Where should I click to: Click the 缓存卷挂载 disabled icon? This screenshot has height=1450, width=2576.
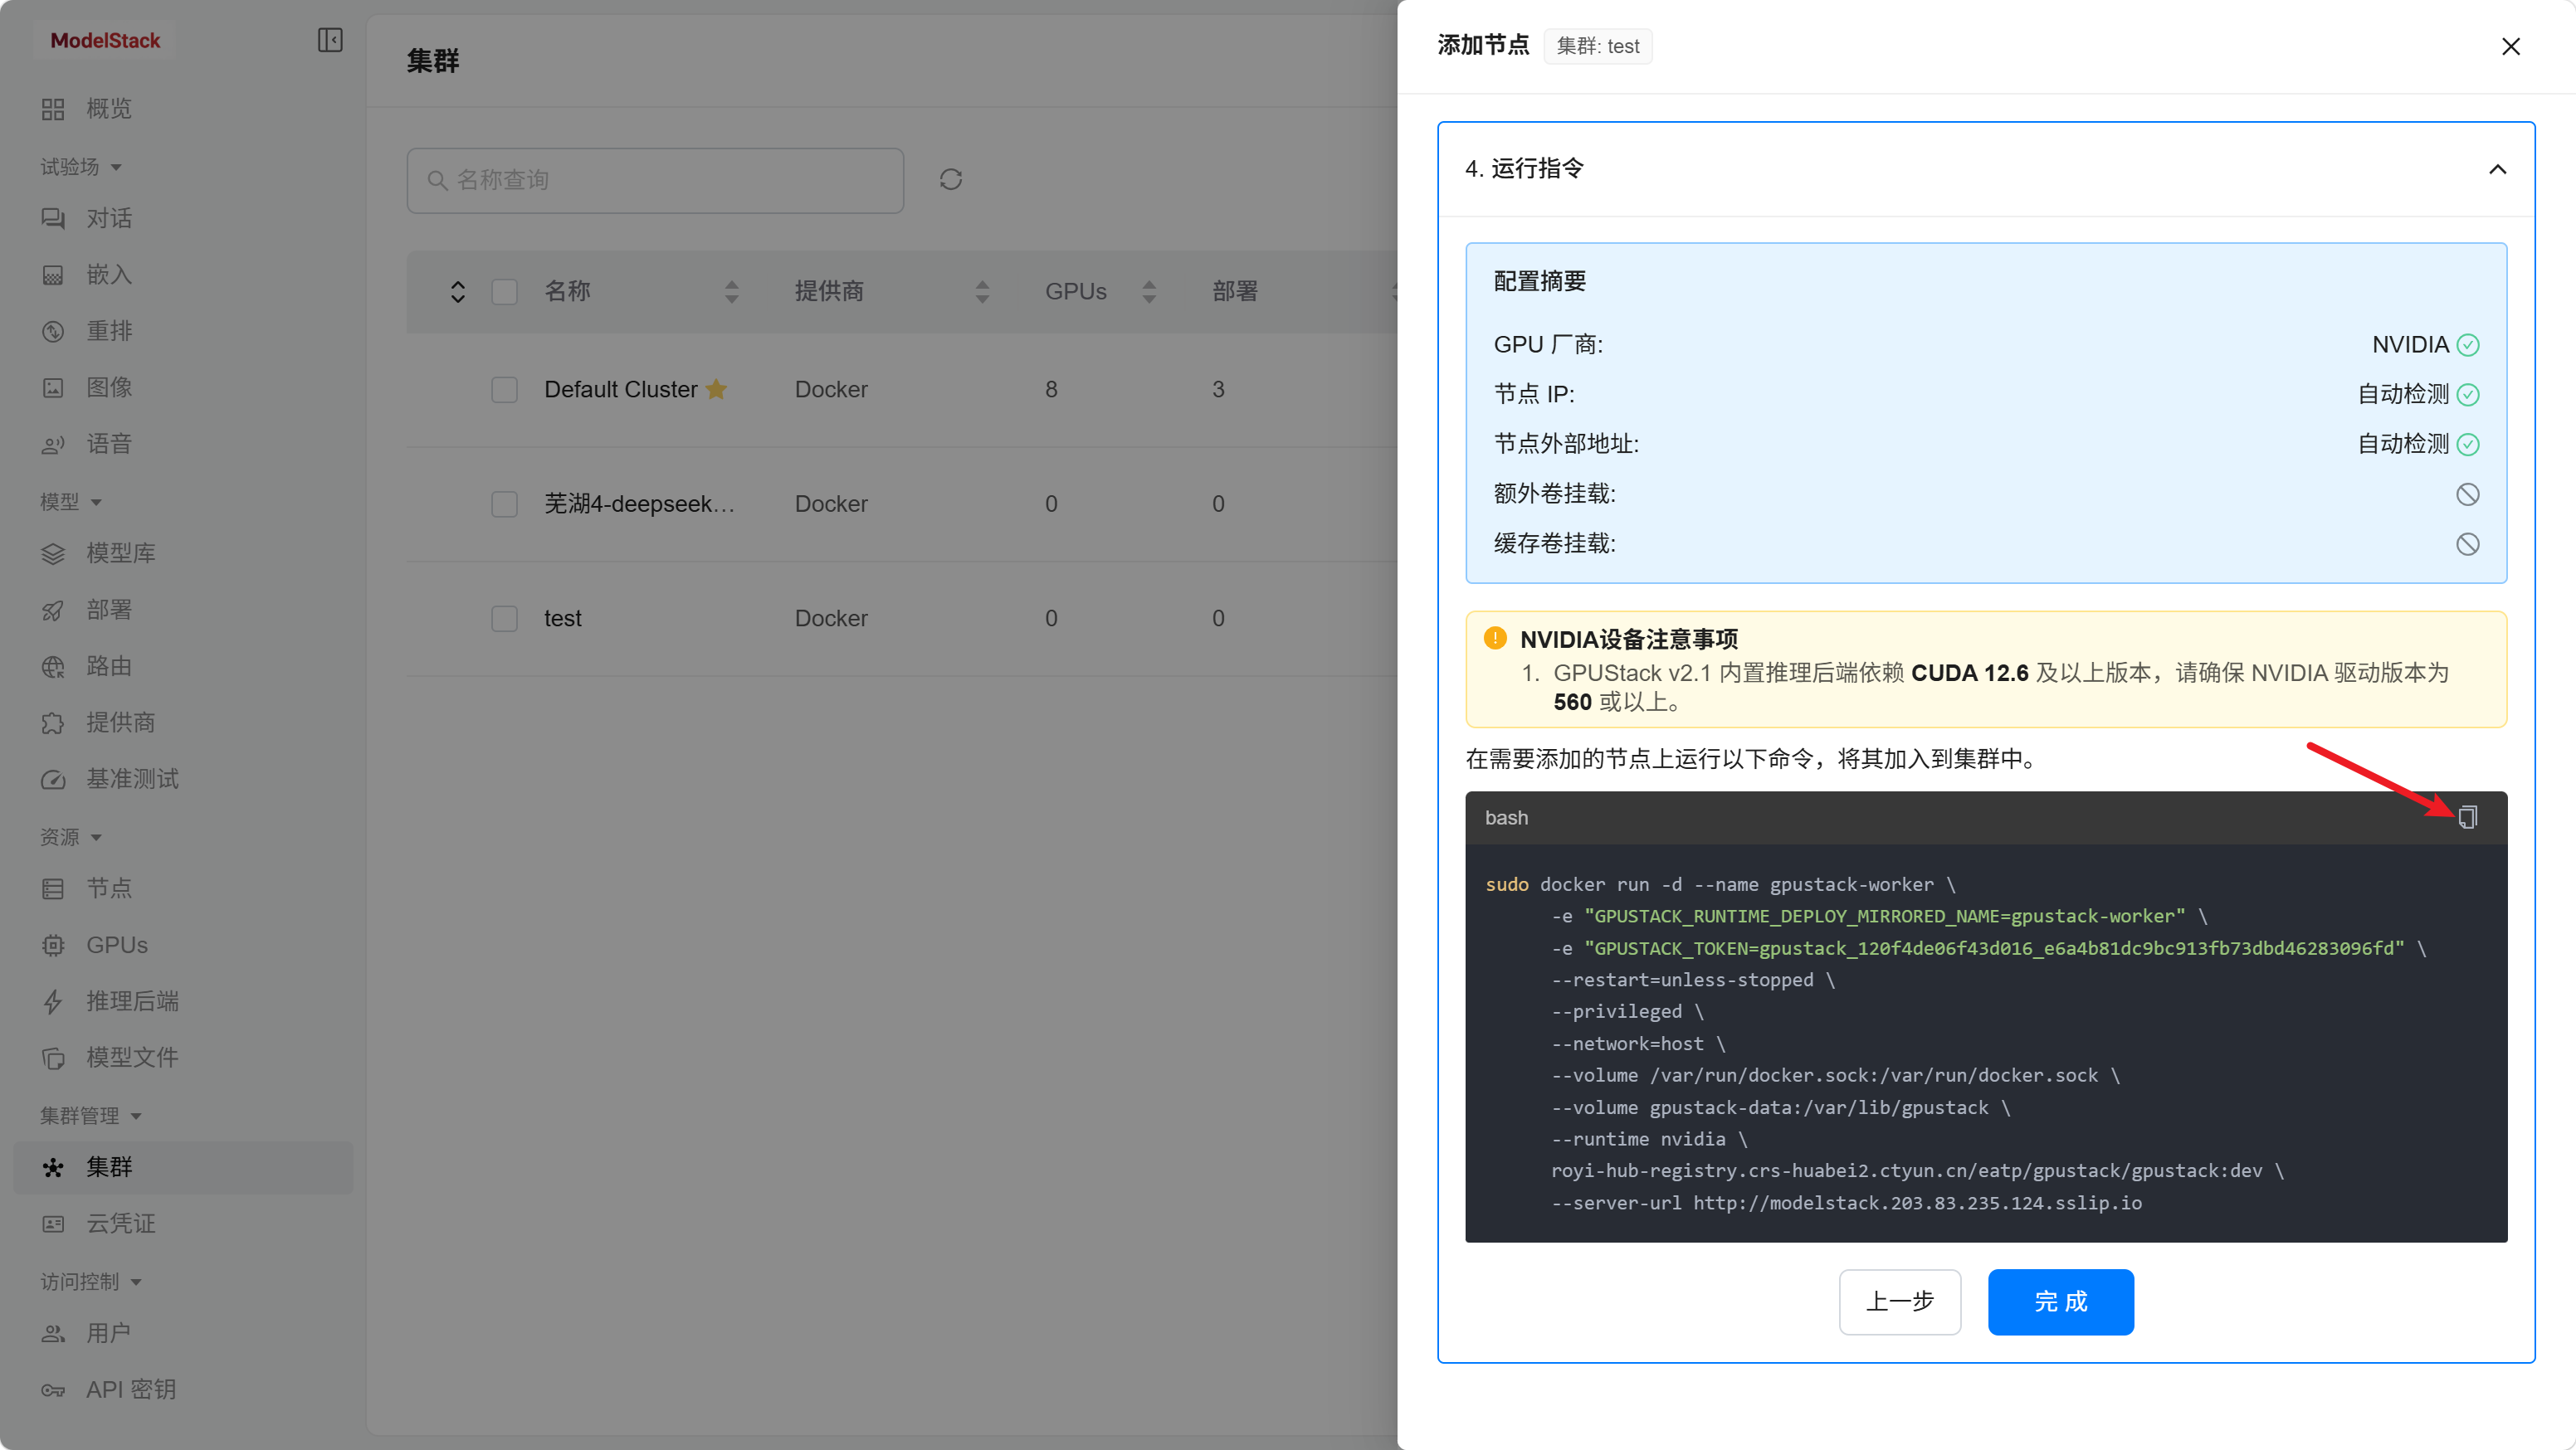2467,545
